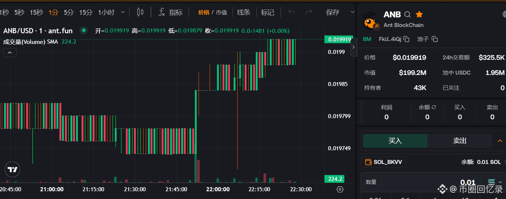
Task: Open the 指标 indicators menu
Action: tap(170, 12)
